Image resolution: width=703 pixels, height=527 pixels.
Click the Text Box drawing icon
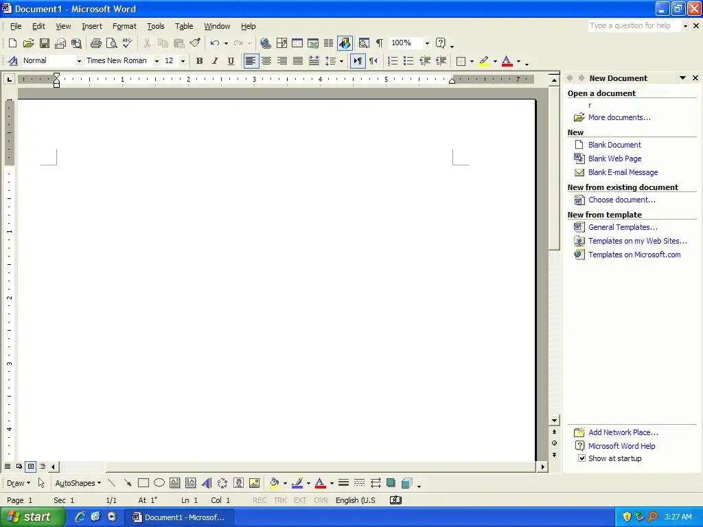(175, 483)
